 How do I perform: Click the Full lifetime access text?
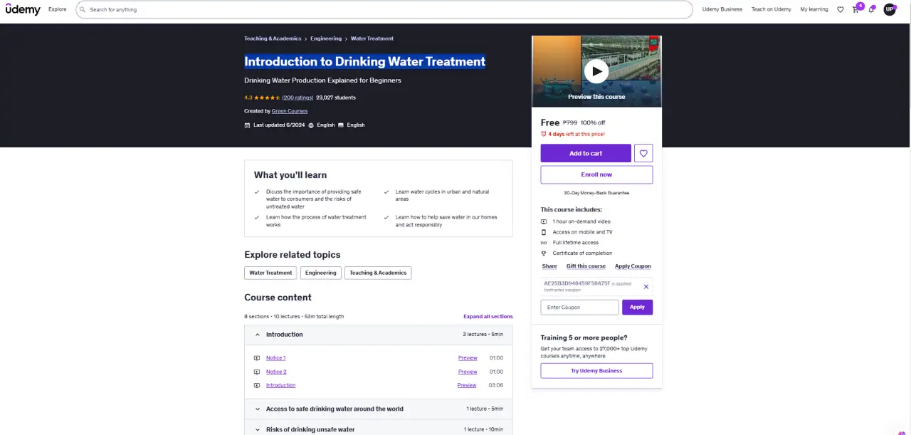click(576, 243)
